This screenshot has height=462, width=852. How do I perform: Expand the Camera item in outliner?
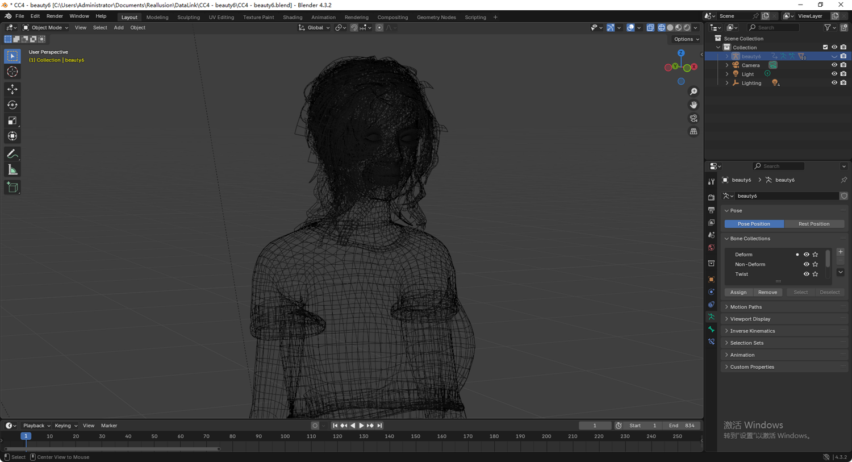(x=727, y=65)
